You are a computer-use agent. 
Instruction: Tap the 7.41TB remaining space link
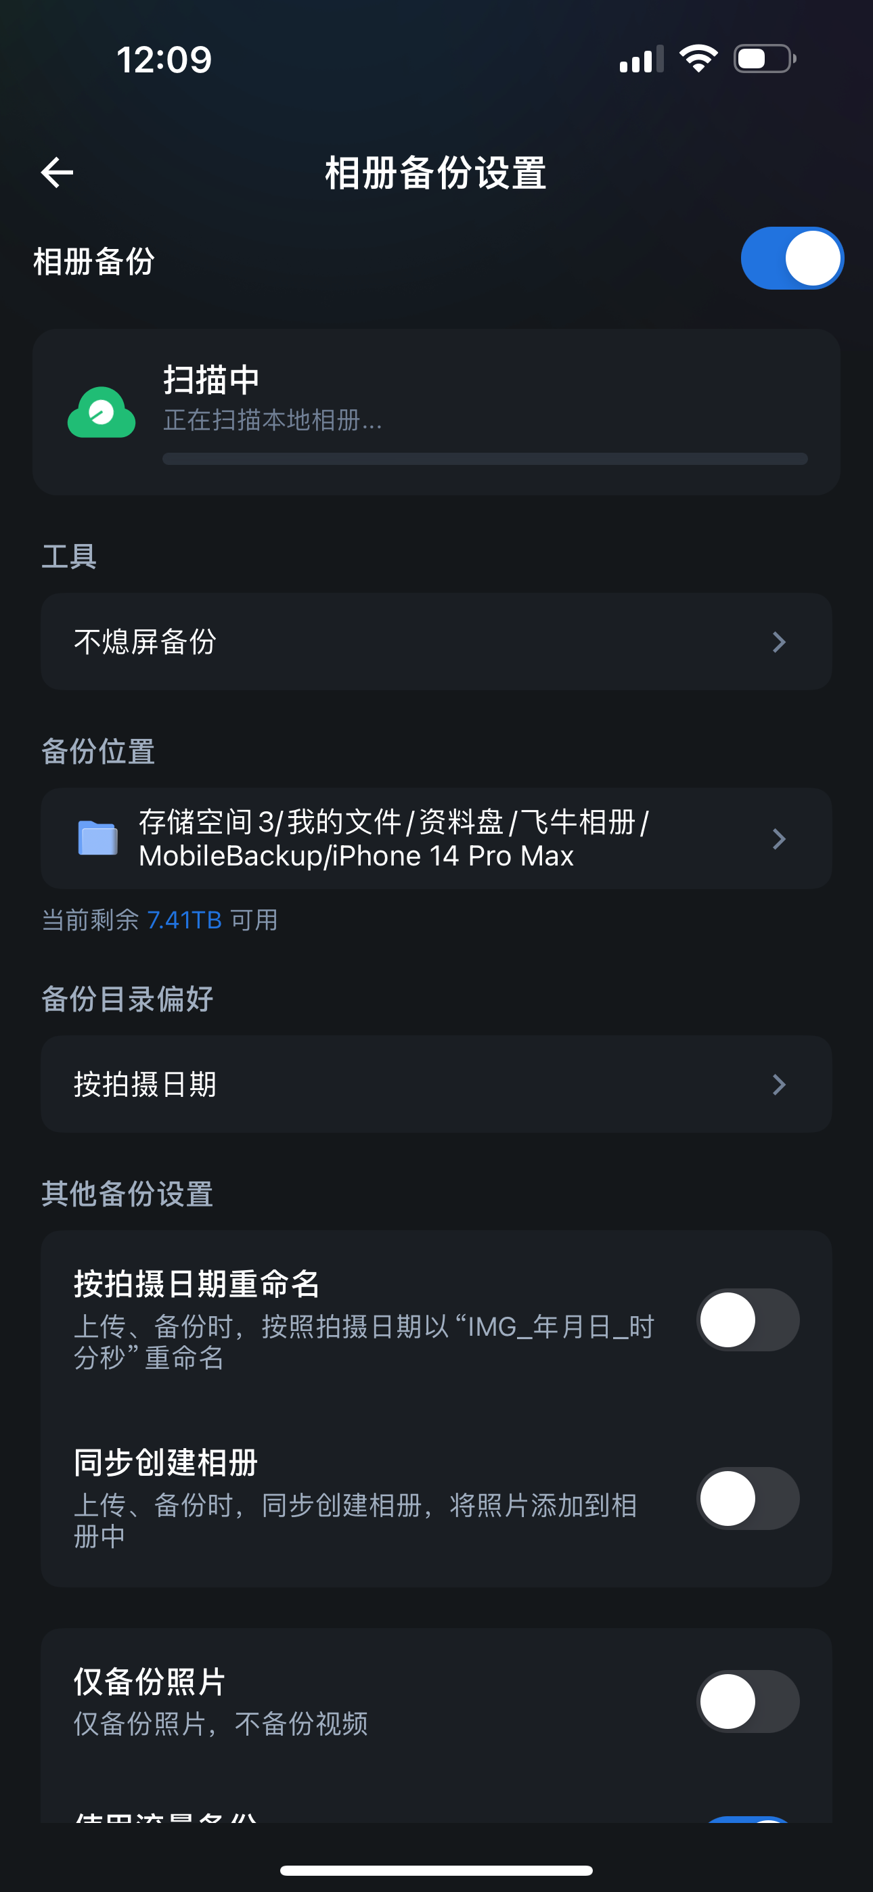coord(185,920)
